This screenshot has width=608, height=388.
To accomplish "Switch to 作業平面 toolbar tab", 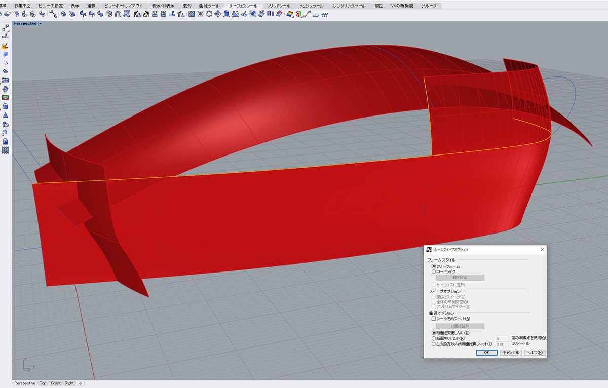I will click(23, 6).
